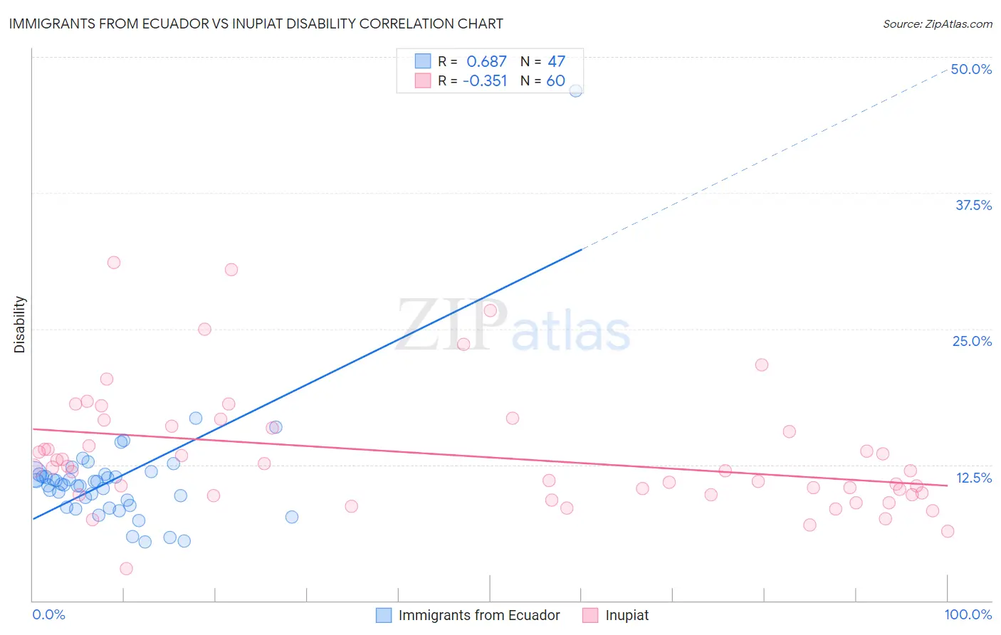Select the Disability y-axis label
The width and height of the screenshot is (1001, 635).
tap(20, 325)
